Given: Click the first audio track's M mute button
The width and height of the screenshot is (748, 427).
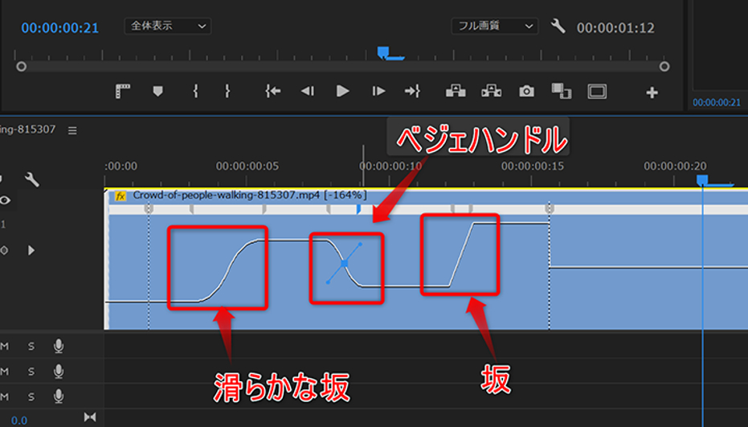Looking at the screenshot, I should point(4,347).
